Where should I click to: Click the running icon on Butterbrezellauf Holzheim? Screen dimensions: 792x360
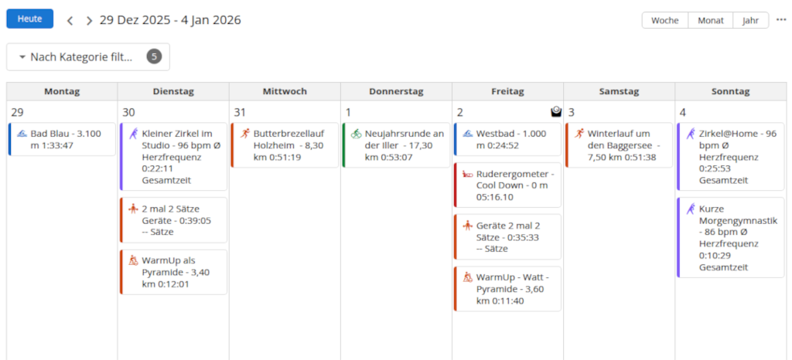(x=245, y=134)
